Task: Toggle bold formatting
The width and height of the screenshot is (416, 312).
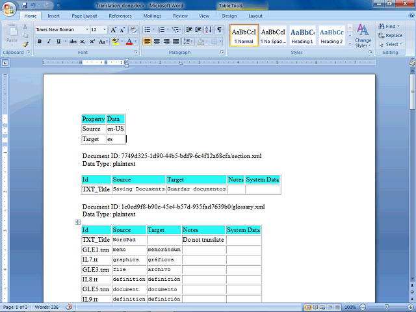Action: click(x=40, y=42)
